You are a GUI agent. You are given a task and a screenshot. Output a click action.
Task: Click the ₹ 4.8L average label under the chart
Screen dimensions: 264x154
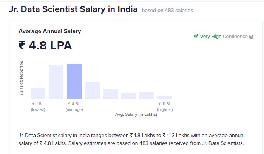[x=74, y=106]
